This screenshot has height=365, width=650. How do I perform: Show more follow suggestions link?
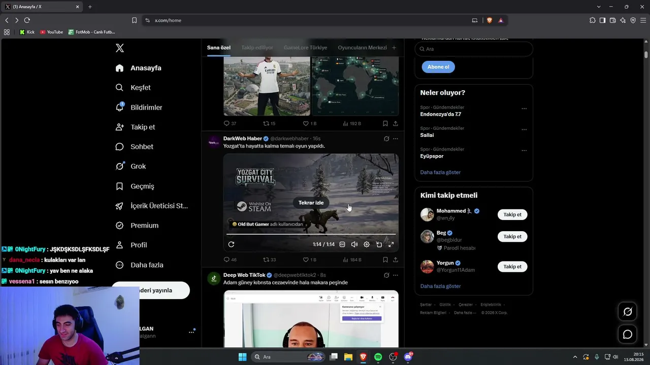[x=440, y=286]
